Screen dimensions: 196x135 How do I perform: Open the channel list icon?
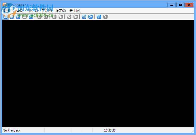click(84, 17)
